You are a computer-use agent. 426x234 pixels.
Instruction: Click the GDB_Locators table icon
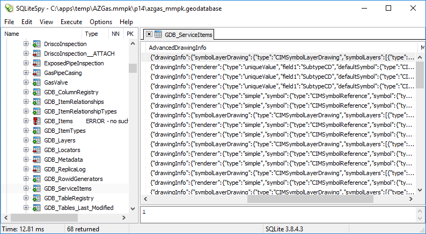36,150
